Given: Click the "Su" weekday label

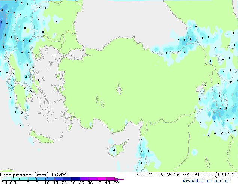Looking at the screenshot, I should point(139,175).
